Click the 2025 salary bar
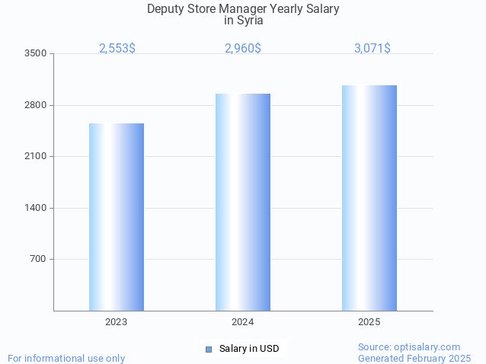Screen dimensions: 486x364 pos(369,198)
